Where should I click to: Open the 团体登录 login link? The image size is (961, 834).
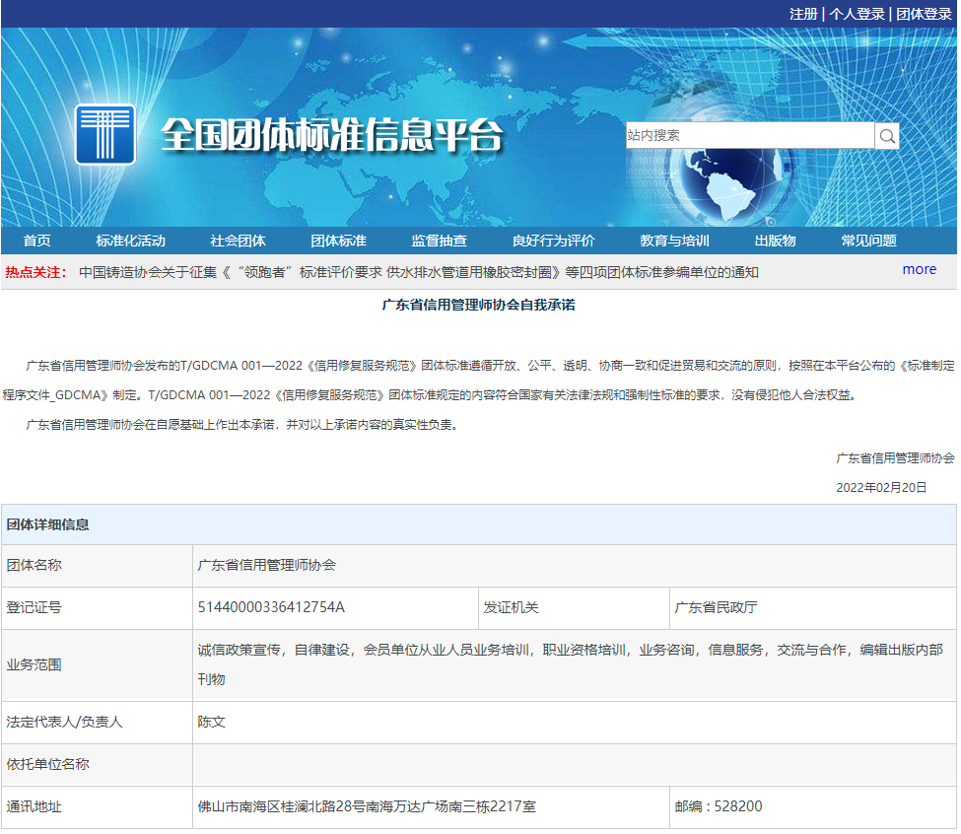pyautogui.click(x=924, y=14)
